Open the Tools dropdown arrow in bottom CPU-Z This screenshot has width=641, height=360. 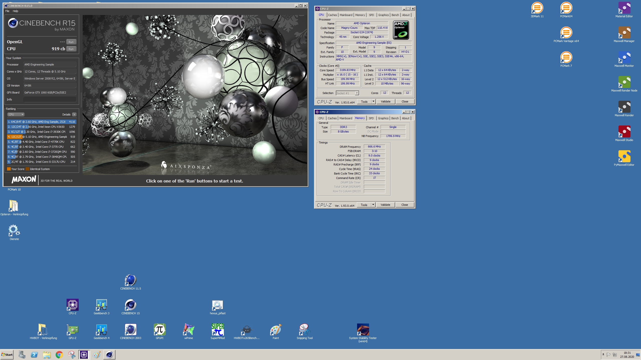(x=373, y=205)
